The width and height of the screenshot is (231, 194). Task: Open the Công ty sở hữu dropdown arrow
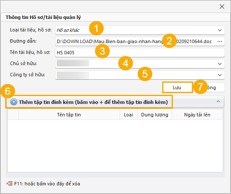point(220,75)
